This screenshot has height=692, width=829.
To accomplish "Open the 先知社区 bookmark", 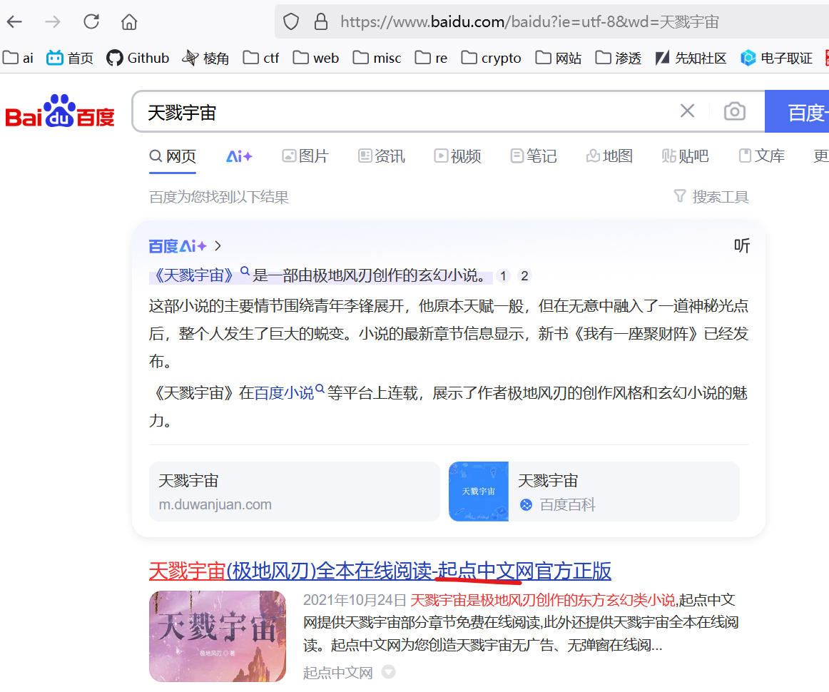I will point(691,58).
